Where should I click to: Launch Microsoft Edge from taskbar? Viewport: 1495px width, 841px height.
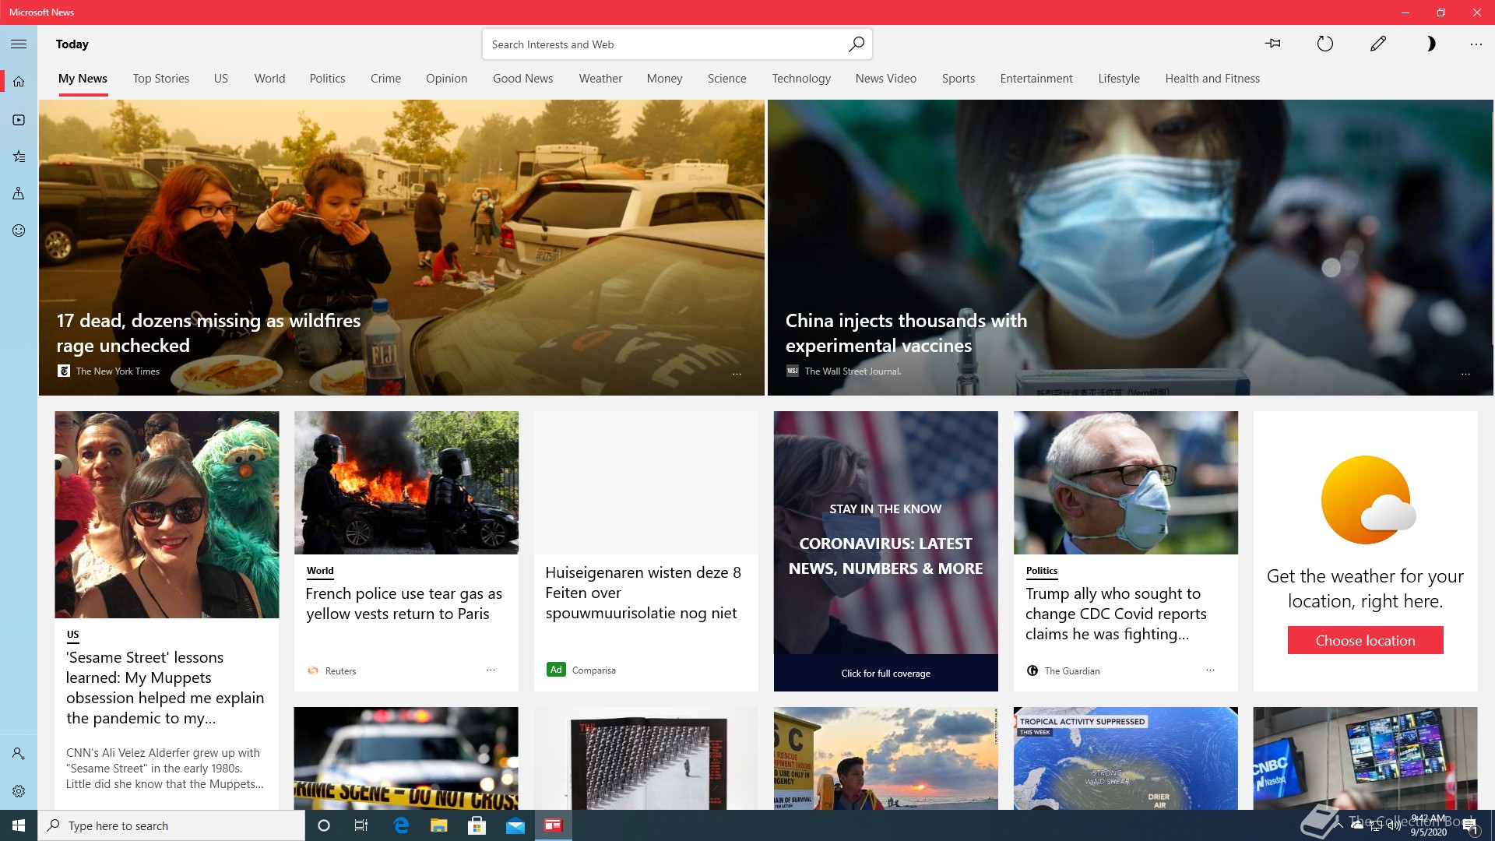pyautogui.click(x=401, y=825)
